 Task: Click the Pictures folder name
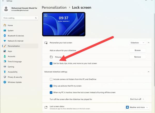(x=58, y=57)
